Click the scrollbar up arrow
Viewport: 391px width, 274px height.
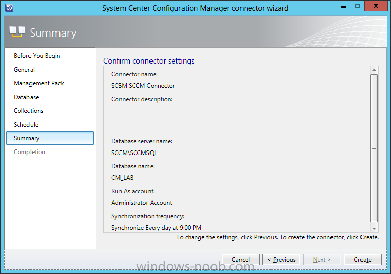pyautogui.click(x=374, y=70)
